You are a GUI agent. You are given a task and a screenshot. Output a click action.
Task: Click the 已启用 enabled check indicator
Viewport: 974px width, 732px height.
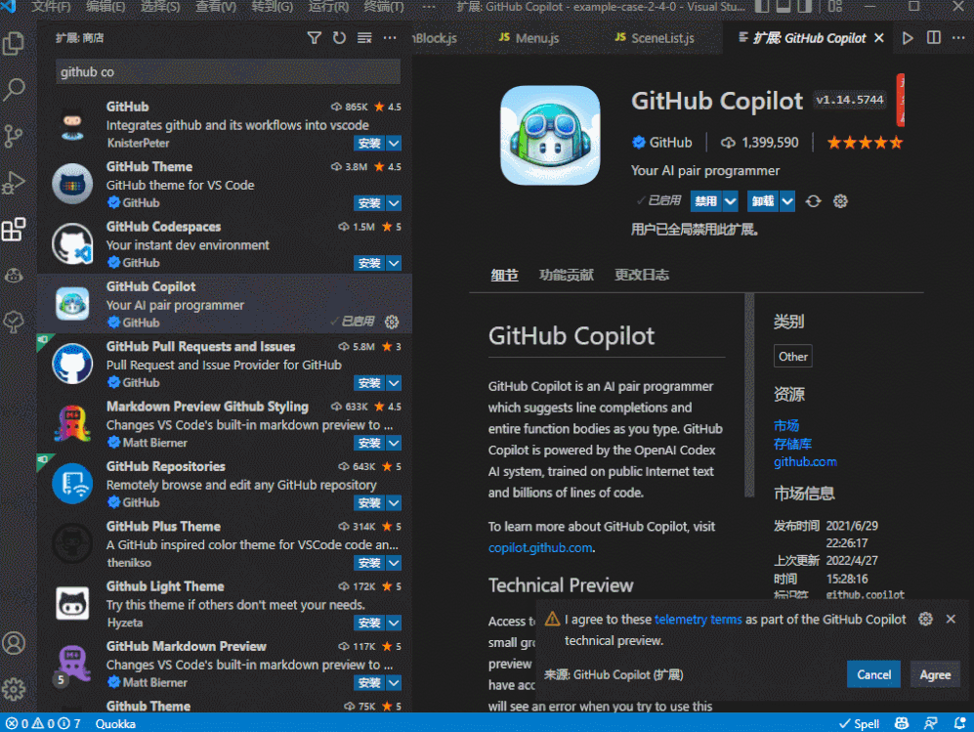click(659, 200)
